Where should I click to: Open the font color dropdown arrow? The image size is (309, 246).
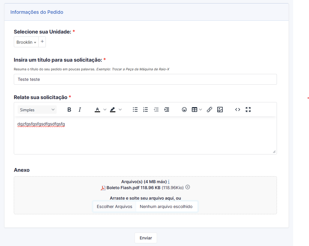click(x=104, y=110)
